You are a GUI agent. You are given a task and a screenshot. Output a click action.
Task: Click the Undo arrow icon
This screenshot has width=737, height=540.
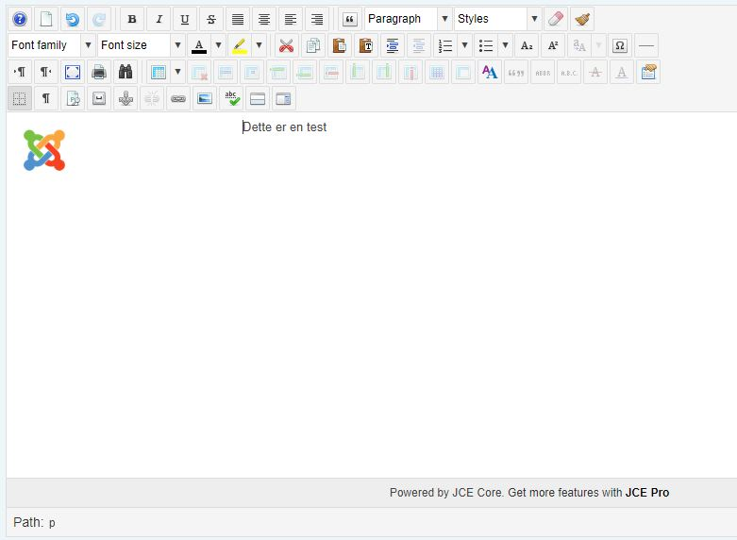coord(73,19)
